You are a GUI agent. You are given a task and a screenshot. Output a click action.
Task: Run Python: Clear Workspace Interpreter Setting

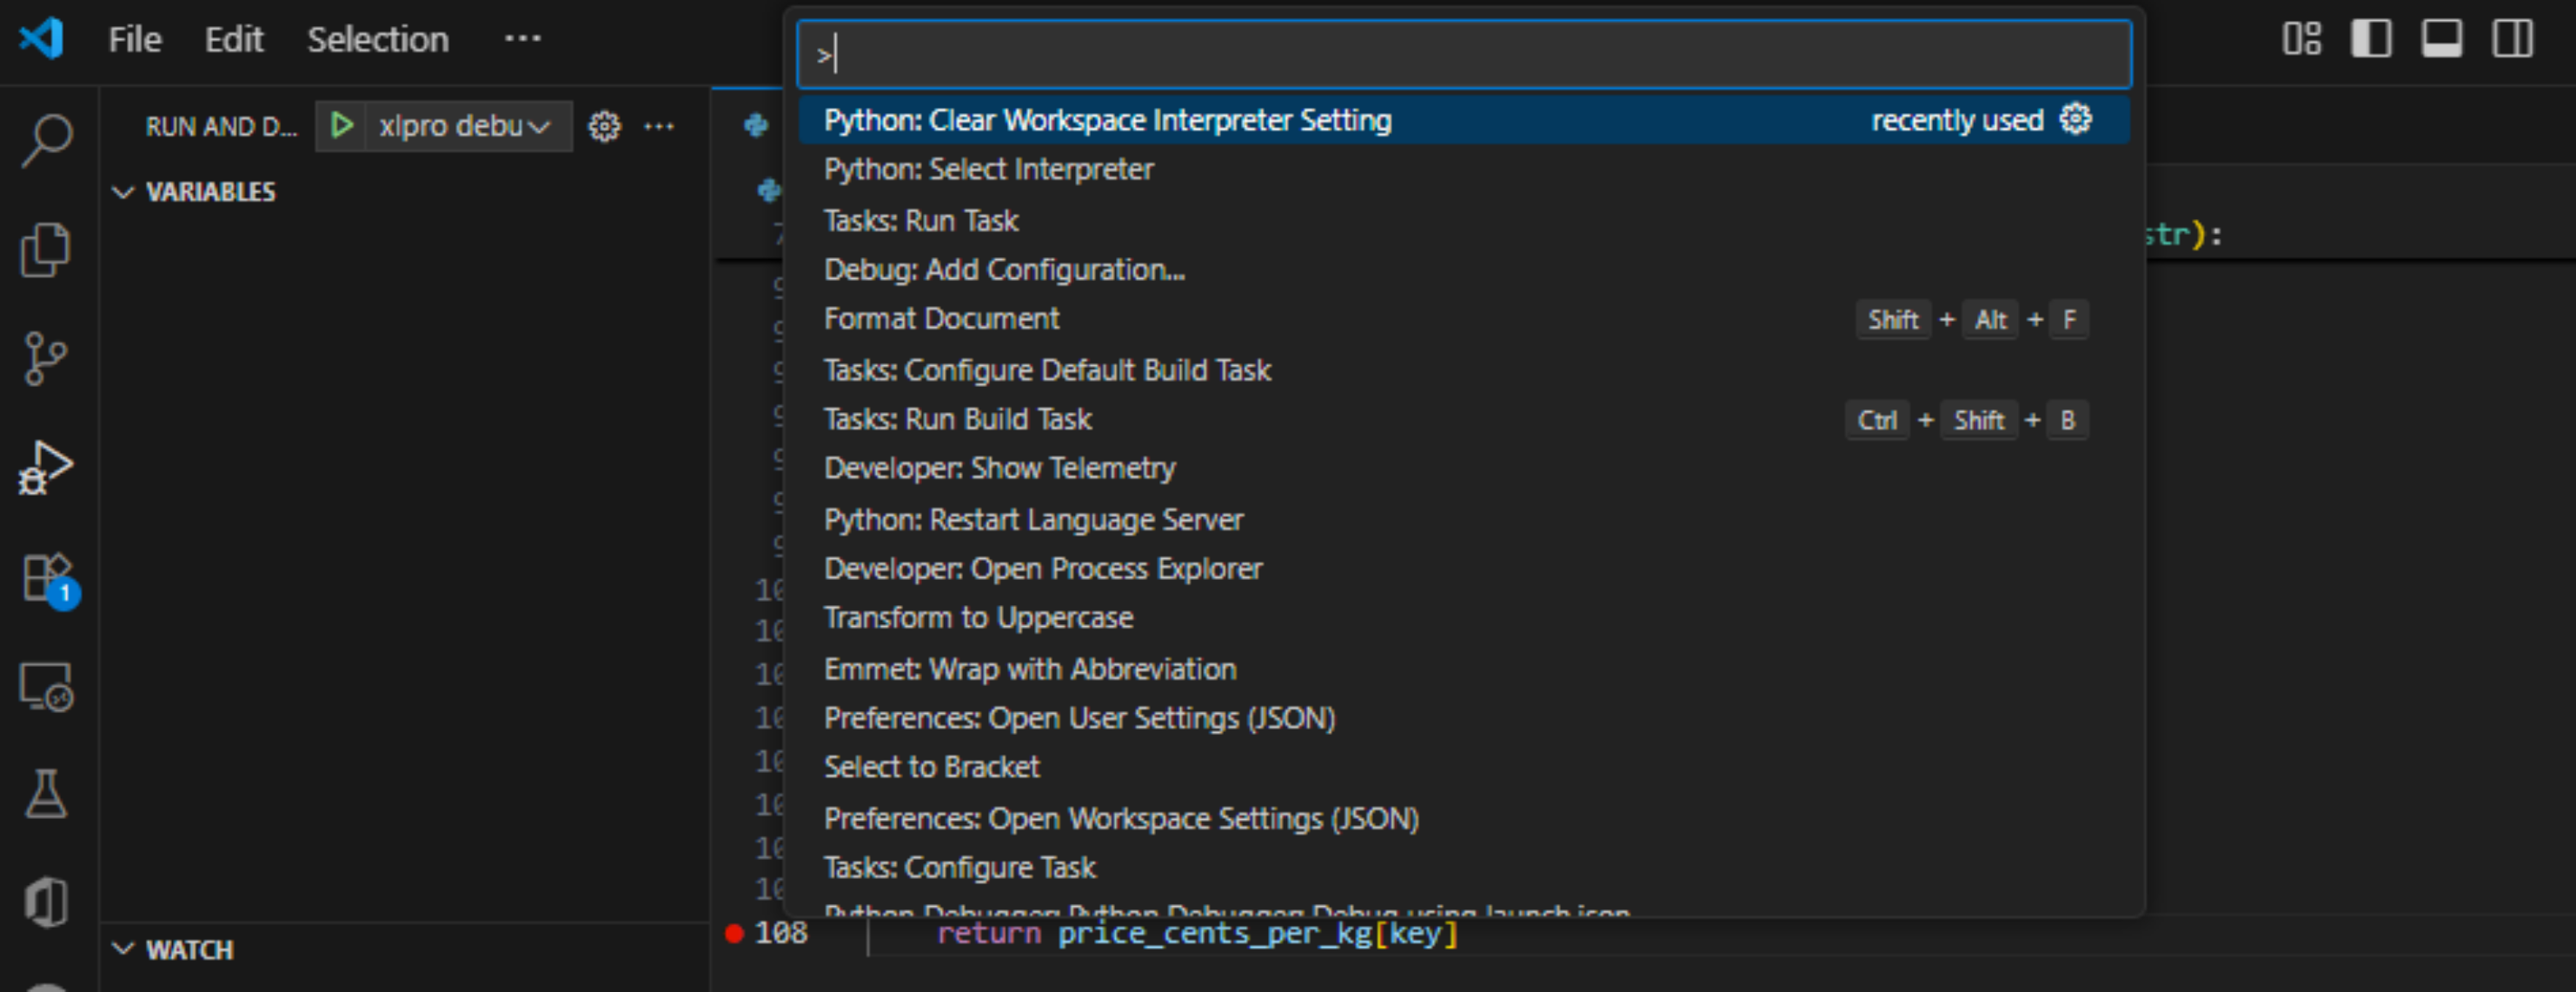click(1464, 120)
